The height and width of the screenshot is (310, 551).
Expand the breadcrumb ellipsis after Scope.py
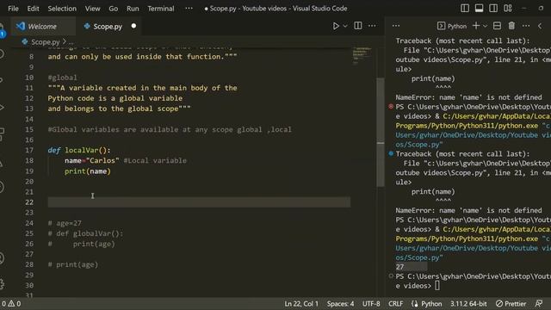(x=71, y=42)
